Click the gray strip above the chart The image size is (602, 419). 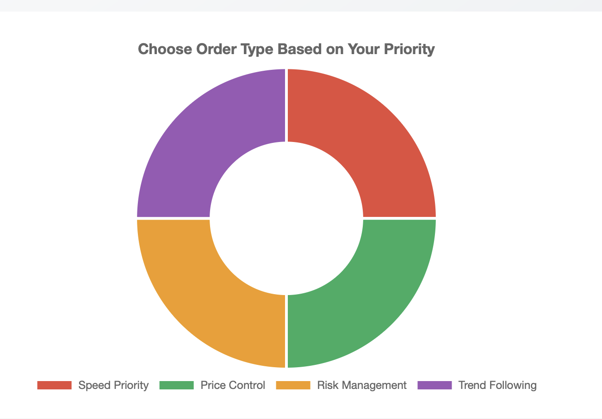pos(301,6)
